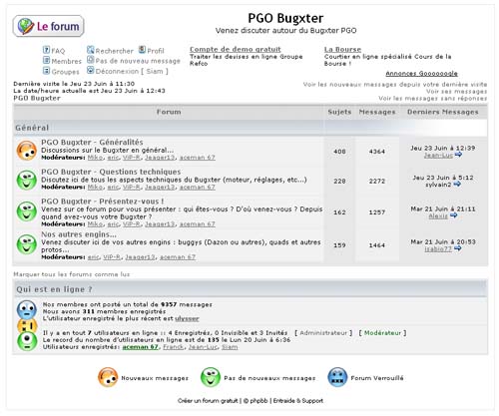Click the yellow smiley in Qui est en ligne

[x=27, y=326]
